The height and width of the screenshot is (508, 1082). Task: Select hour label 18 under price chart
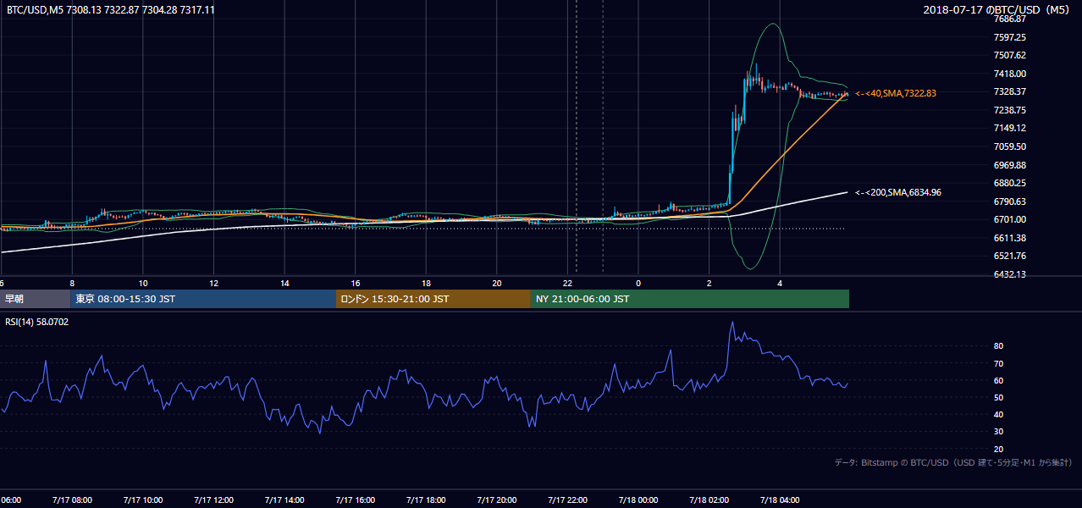tap(427, 283)
